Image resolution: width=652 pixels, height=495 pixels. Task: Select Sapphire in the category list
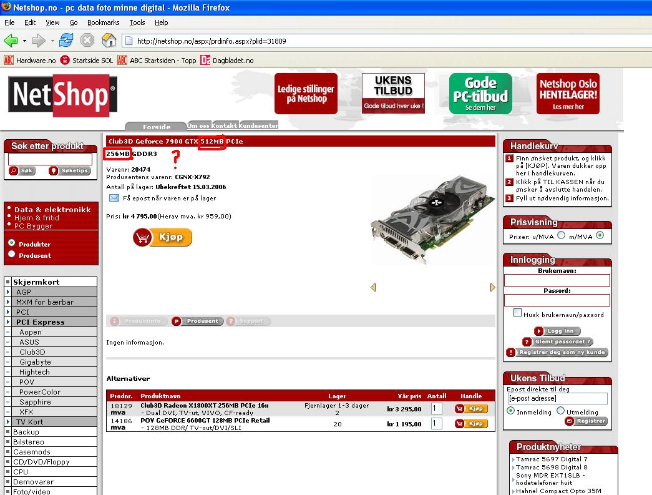[x=35, y=402]
